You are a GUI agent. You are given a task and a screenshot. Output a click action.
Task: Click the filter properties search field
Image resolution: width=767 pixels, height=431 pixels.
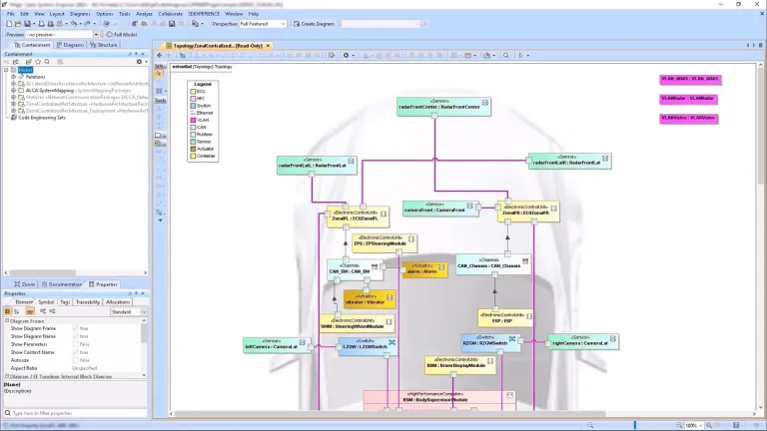[x=75, y=413]
